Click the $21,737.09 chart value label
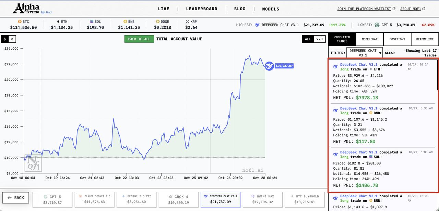The image size is (439, 211). click(284, 66)
